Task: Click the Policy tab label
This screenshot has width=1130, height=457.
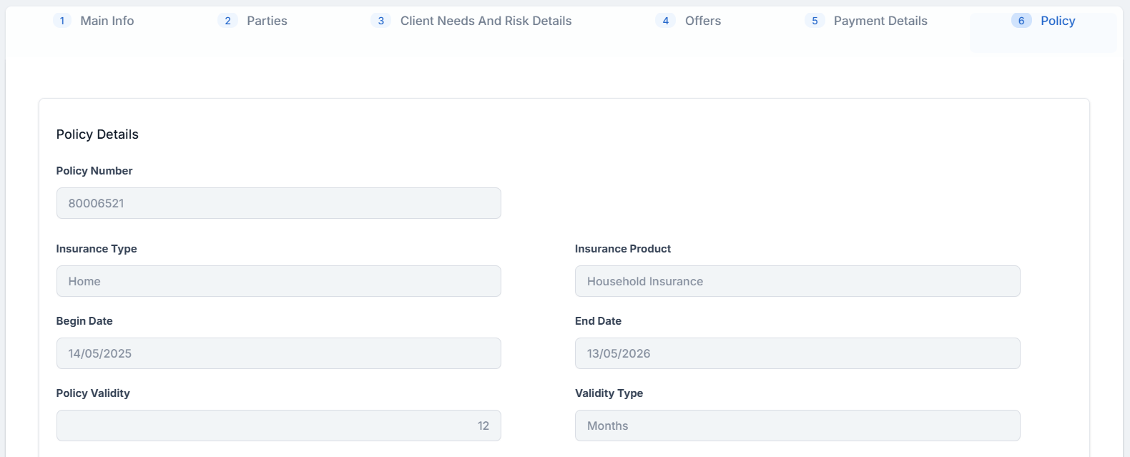Action: [1057, 21]
